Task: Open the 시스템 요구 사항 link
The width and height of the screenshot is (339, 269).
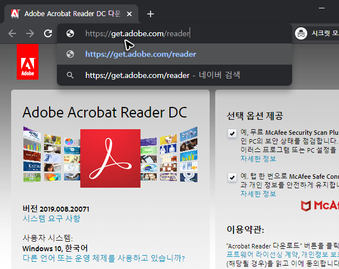Action: (51, 218)
